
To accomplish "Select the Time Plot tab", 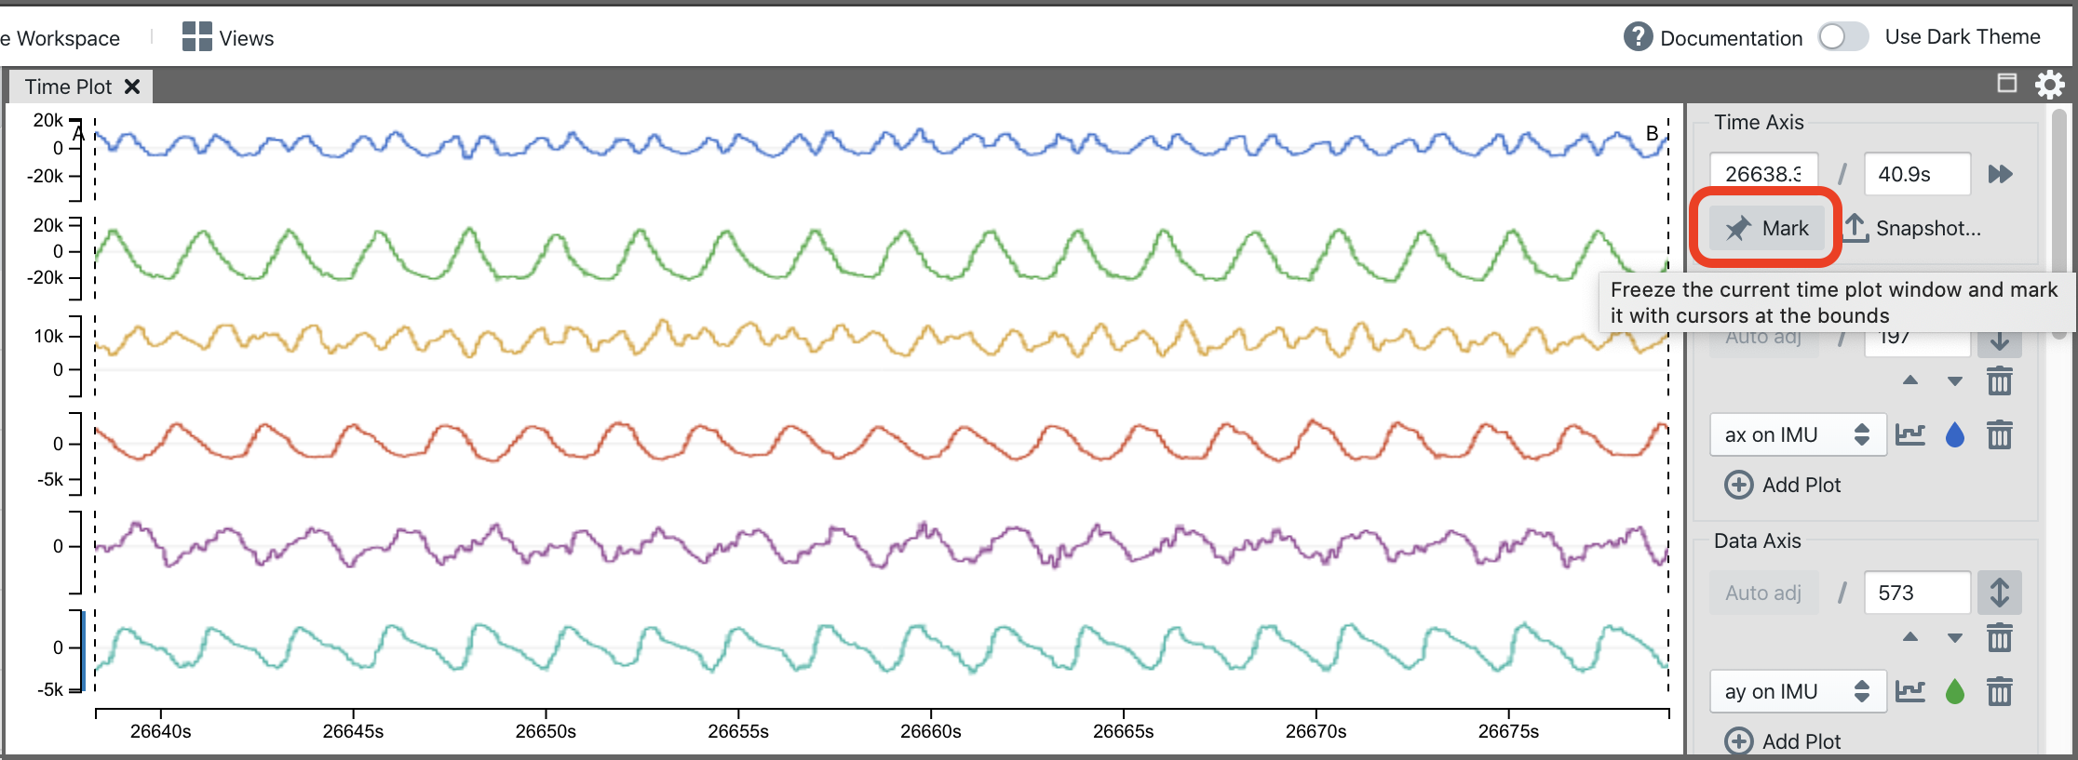I will click(68, 87).
